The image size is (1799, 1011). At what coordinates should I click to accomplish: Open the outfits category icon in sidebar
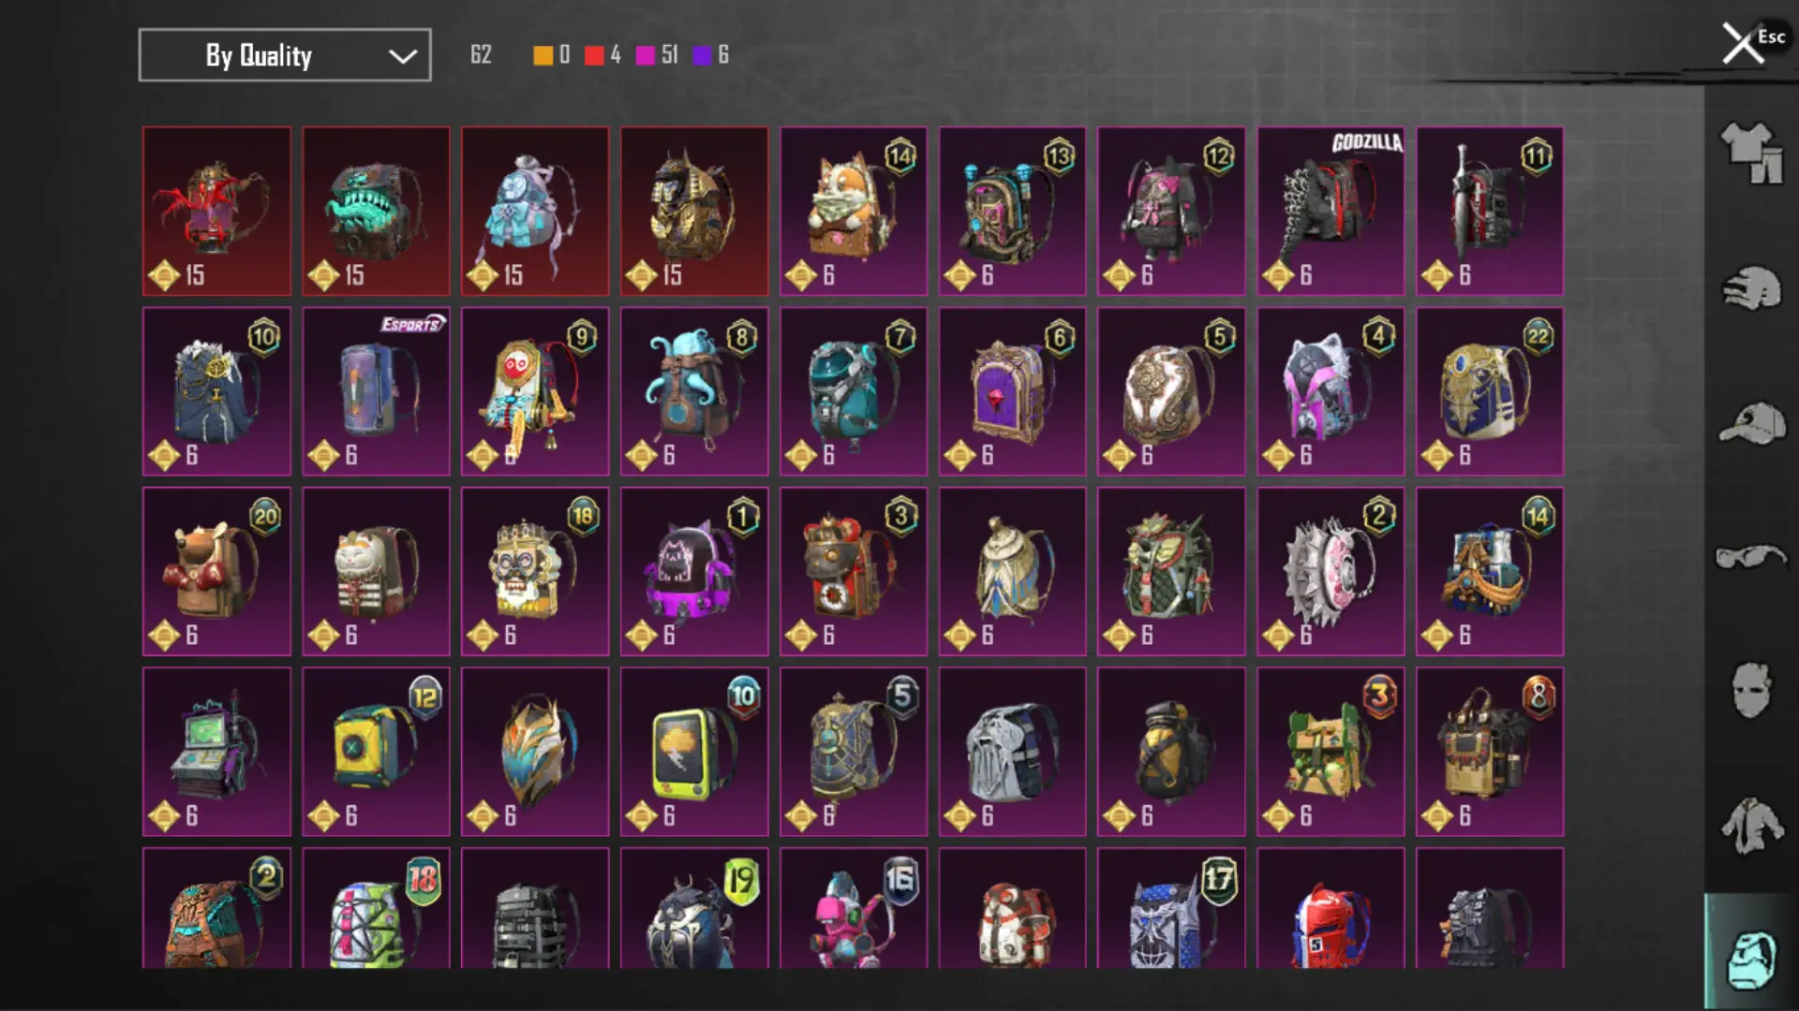tap(1751, 153)
